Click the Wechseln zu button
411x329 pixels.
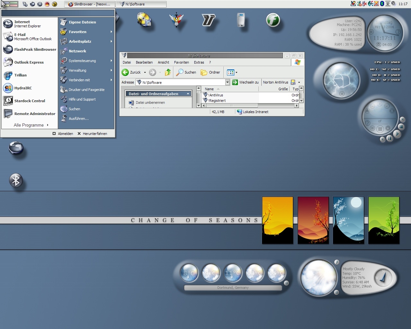[246, 82]
